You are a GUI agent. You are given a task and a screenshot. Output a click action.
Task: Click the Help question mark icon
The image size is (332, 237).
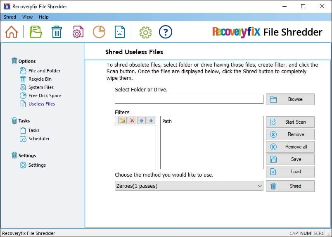(165, 32)
